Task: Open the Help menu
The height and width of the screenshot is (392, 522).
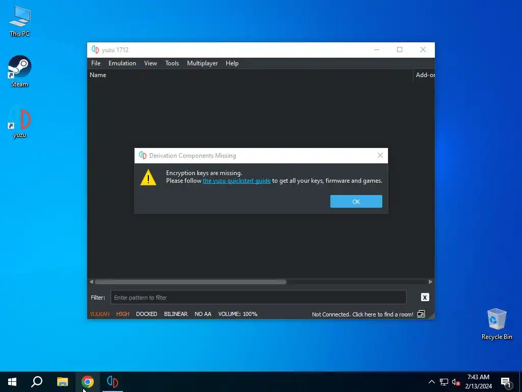Action: point(232,63)
